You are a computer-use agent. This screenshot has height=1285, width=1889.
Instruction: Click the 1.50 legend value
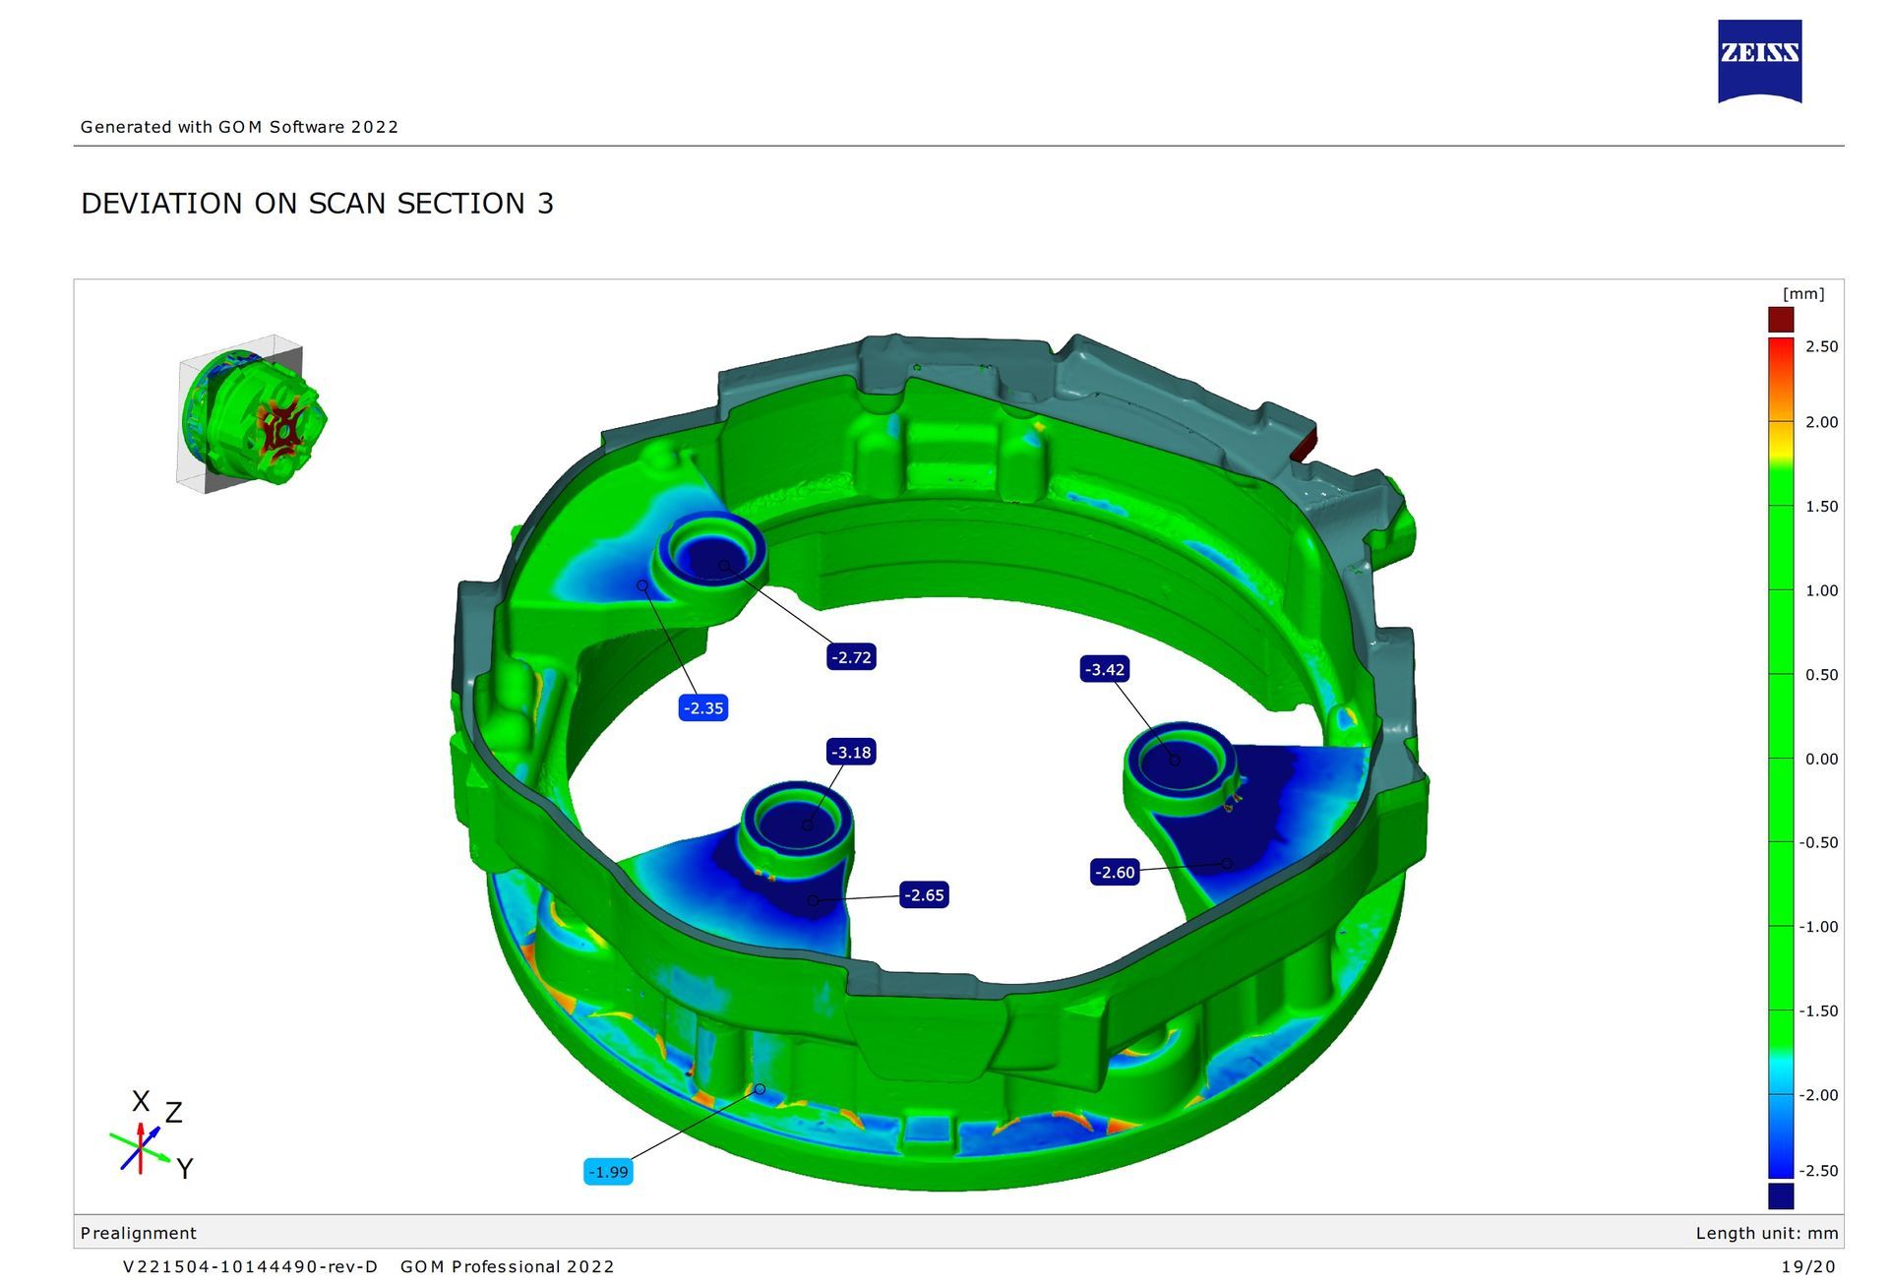click(x=1821, y=507)
